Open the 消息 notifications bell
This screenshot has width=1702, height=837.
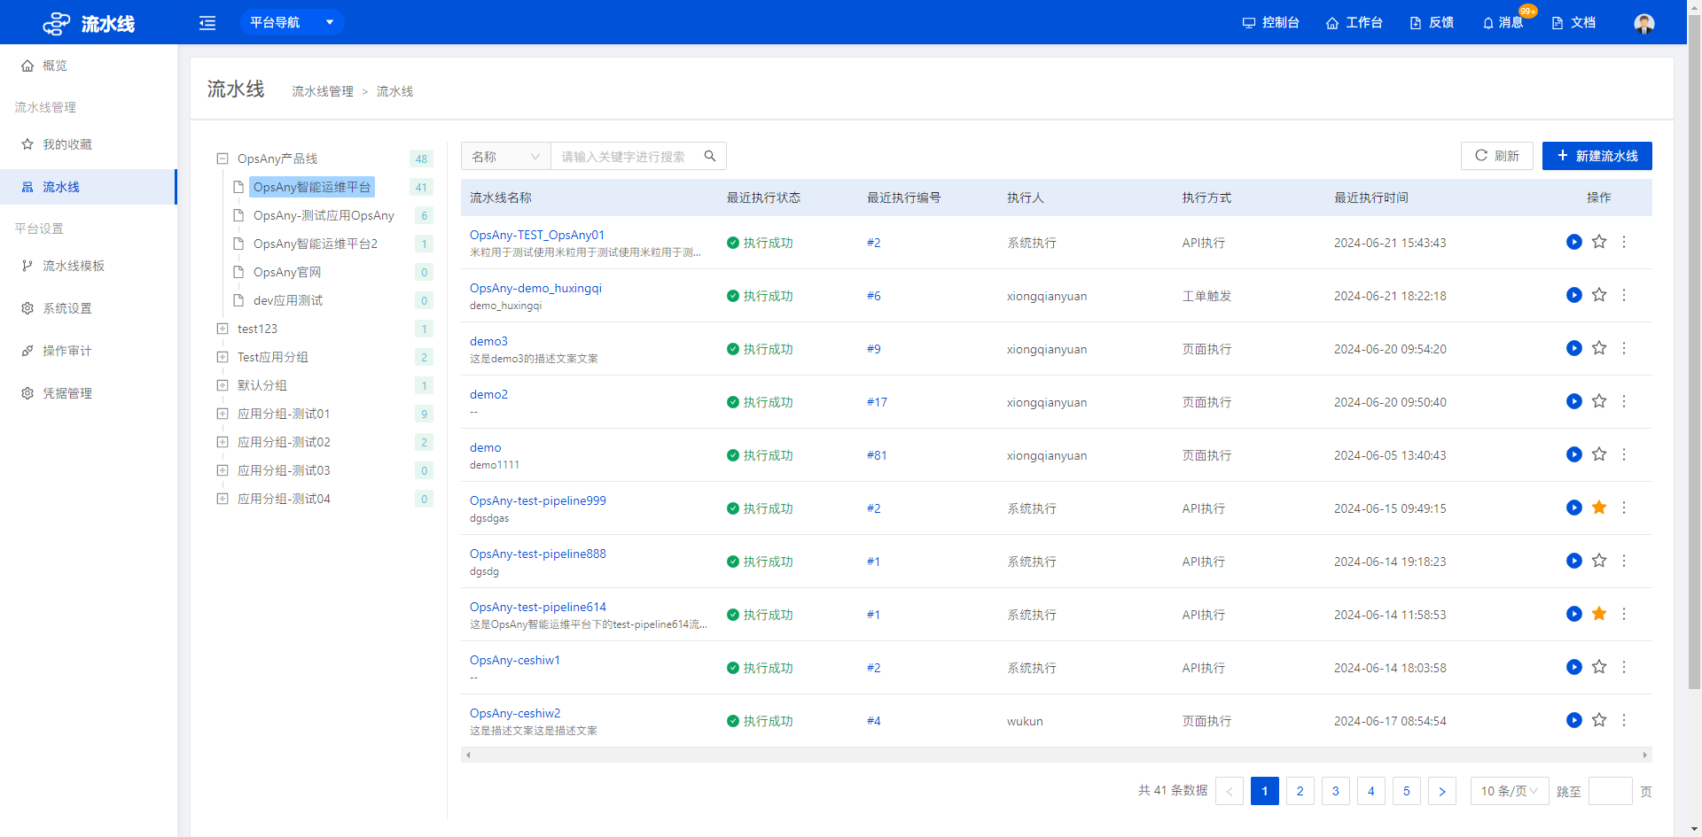tap(1503, 22)
